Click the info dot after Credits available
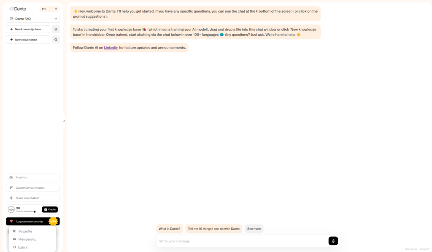Image resolution: width=432 pixels, height=252 pixels. click(x=35, y=212)
